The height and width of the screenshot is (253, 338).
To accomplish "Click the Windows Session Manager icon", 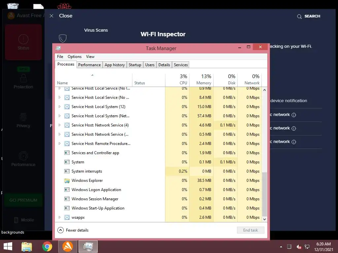I will pos(67,199).
